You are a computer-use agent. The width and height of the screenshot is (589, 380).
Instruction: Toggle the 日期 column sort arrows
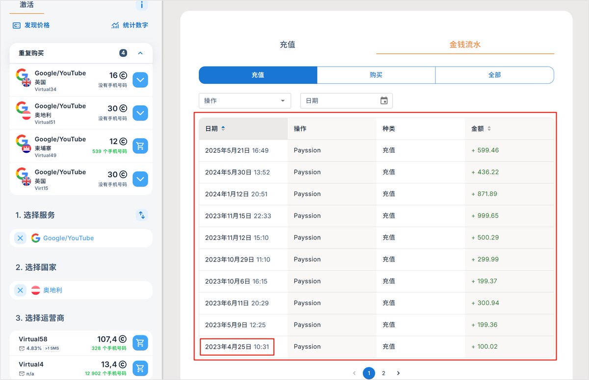(223, 128)
